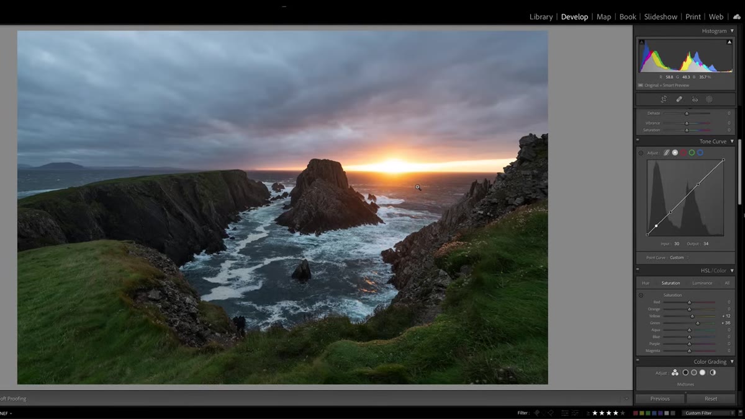Select the green channel curve circle
The image size is (745, 419).
pos(692,152)
